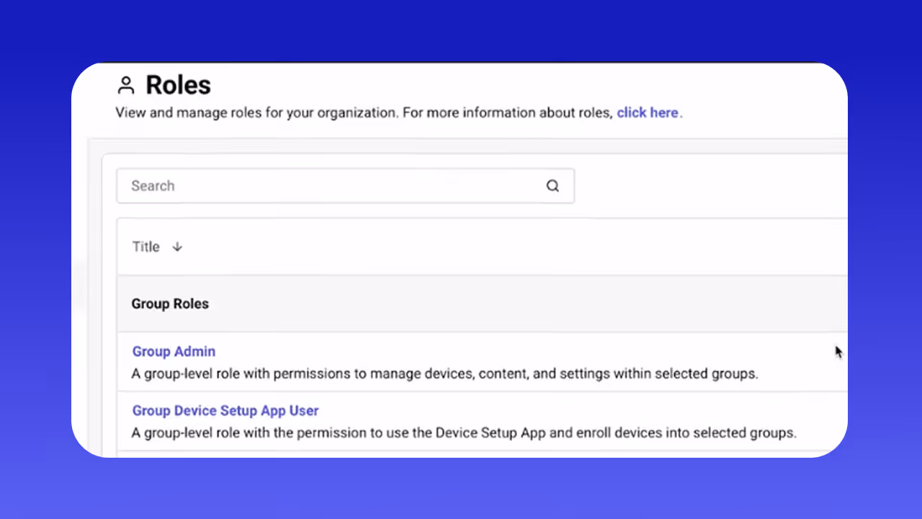922x519 pixels.
Task: Click the 'View and manage roles' description text
Action: point(364,112)
